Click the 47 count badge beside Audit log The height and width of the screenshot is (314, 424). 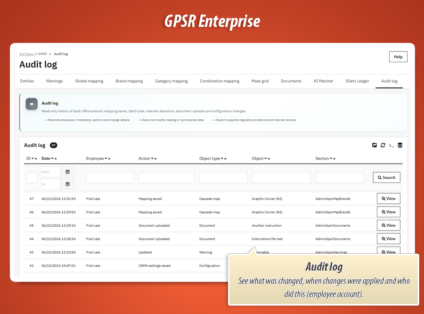54,145
